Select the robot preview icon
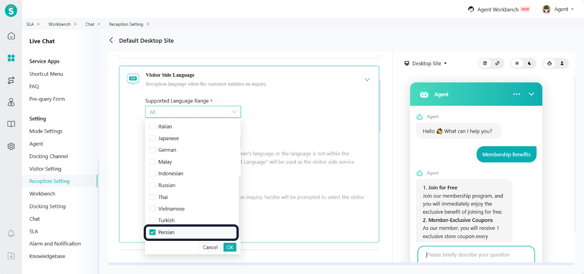The width and height of the screenshot is (584, 274). coord(550,63)
